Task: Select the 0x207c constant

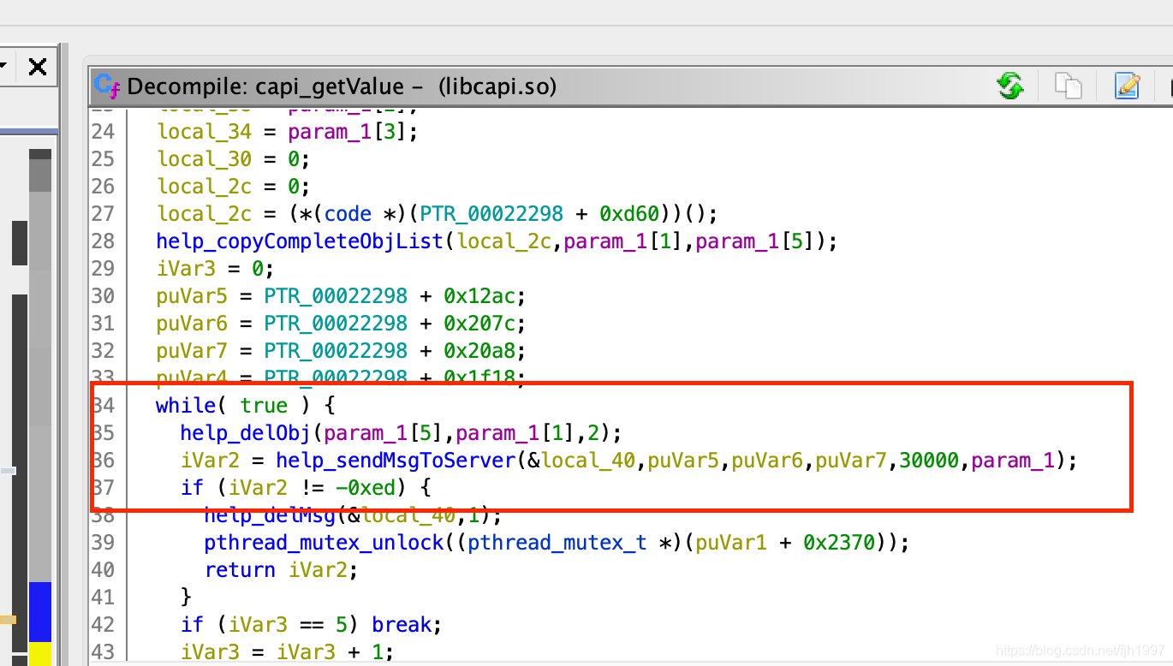Action: coord(479,324)
